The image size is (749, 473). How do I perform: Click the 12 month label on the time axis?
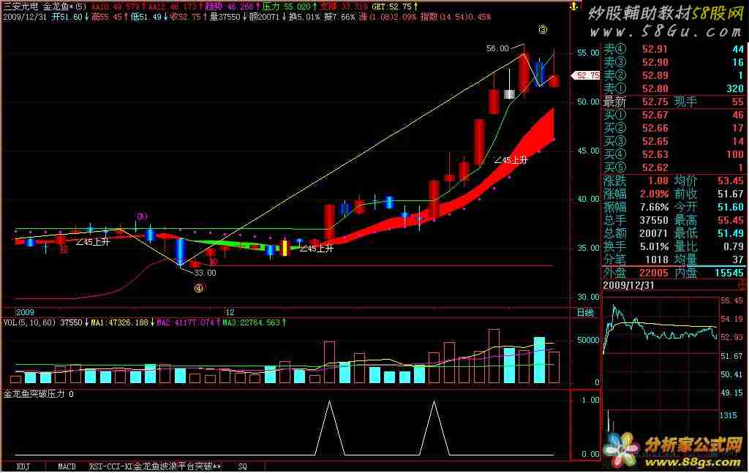coord(230,313)
